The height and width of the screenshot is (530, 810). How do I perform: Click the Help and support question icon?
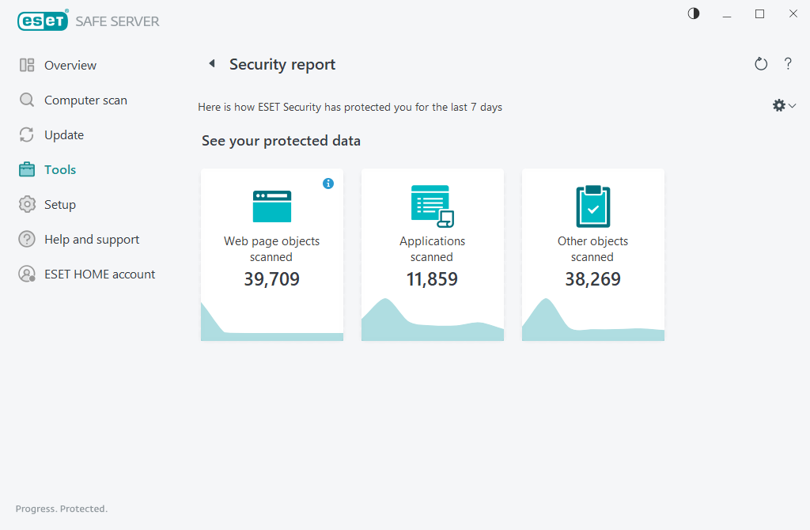27,239
